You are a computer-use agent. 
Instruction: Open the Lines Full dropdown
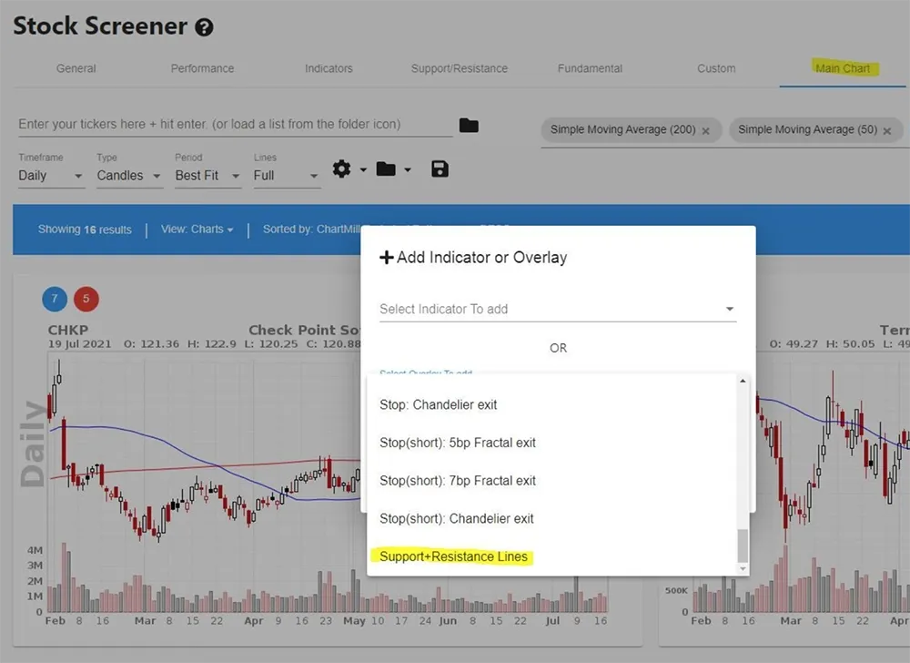286,176
